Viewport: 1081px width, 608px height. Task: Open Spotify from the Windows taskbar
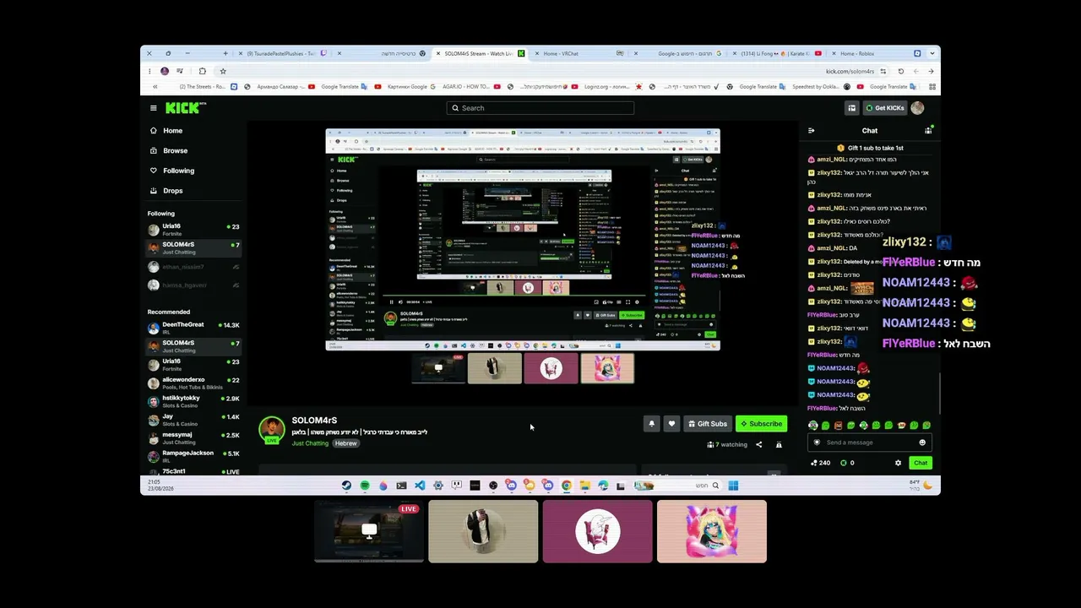pos(365,486)
